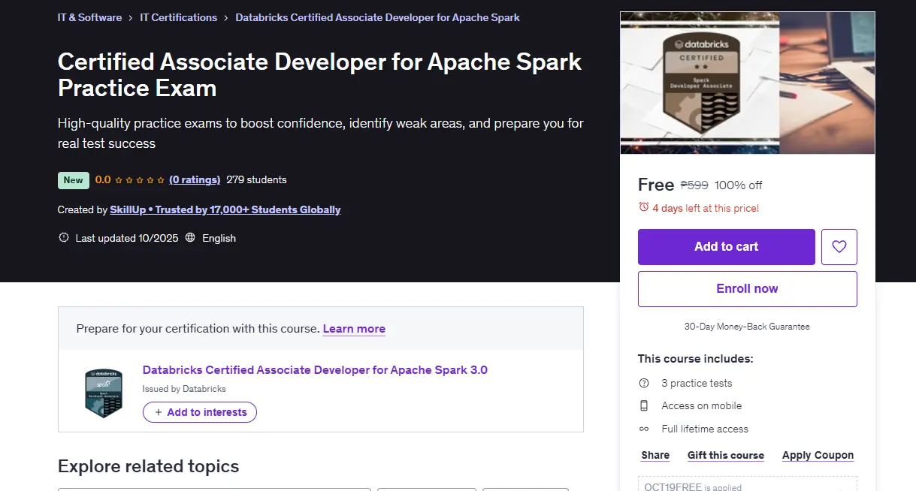Click the practice tests question-mark icon

pyautogui.click(x=644, y=383)
